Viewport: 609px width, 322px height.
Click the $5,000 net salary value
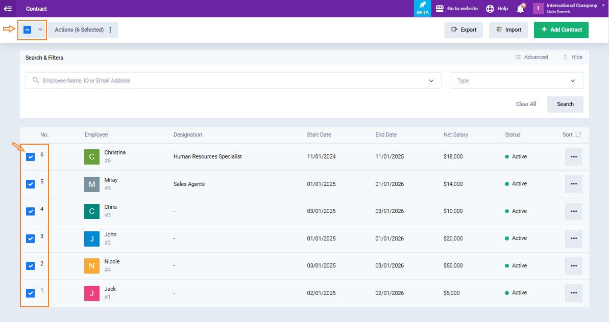click(x=452, y=293)
